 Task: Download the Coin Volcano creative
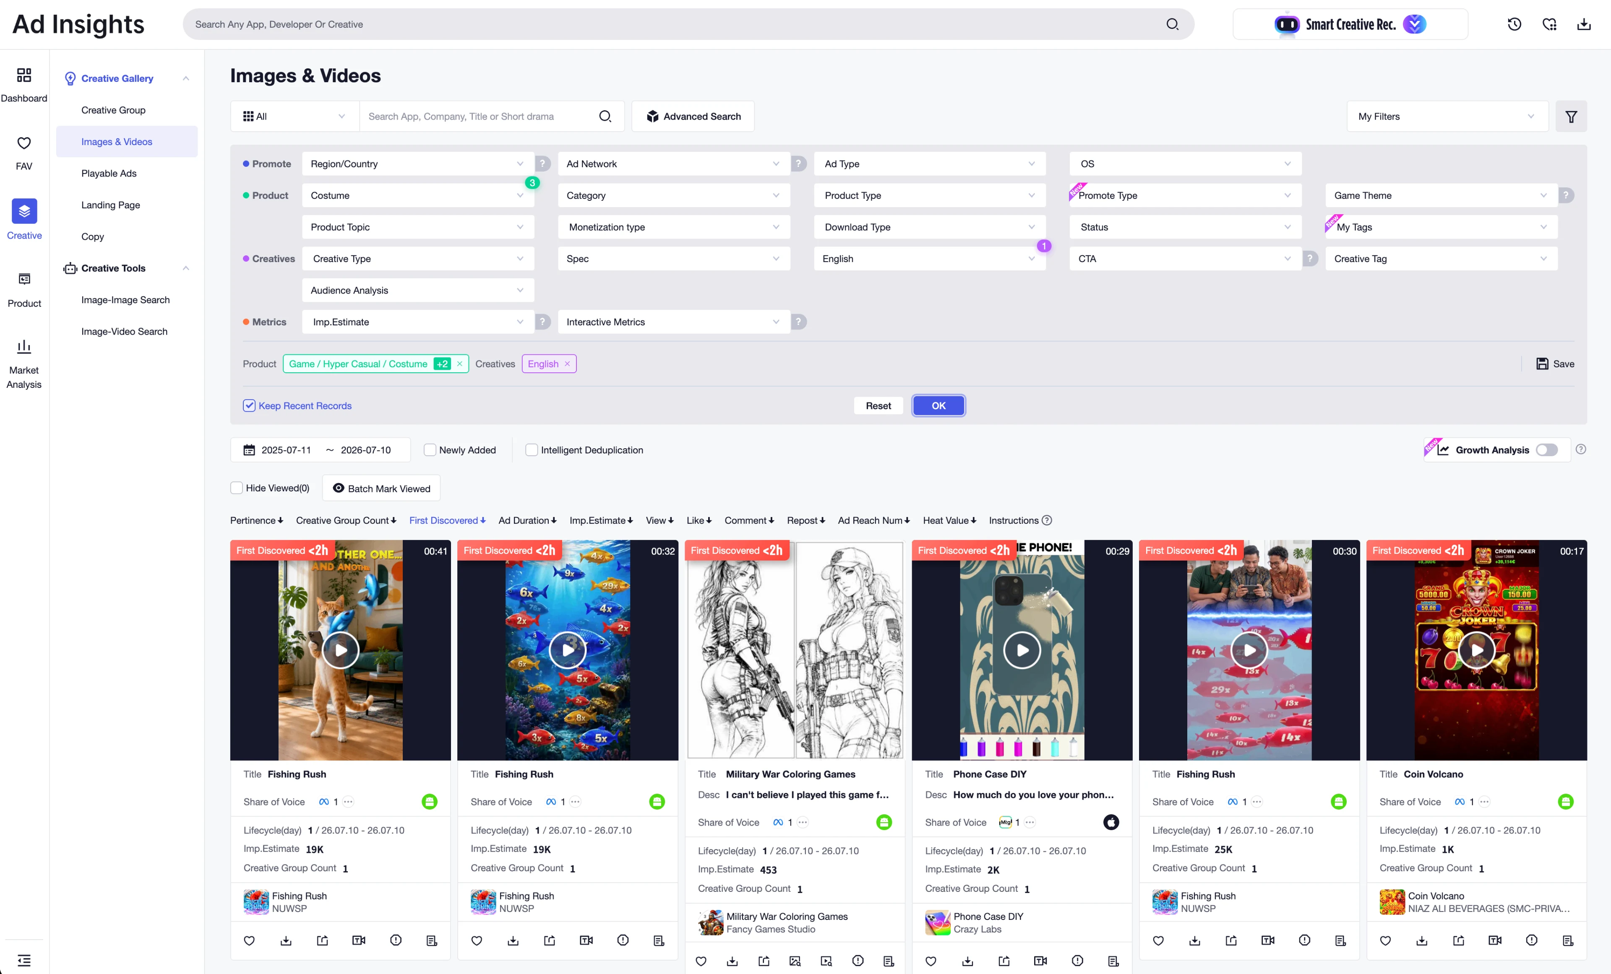pyautogui.click(x=1421, y=940)
